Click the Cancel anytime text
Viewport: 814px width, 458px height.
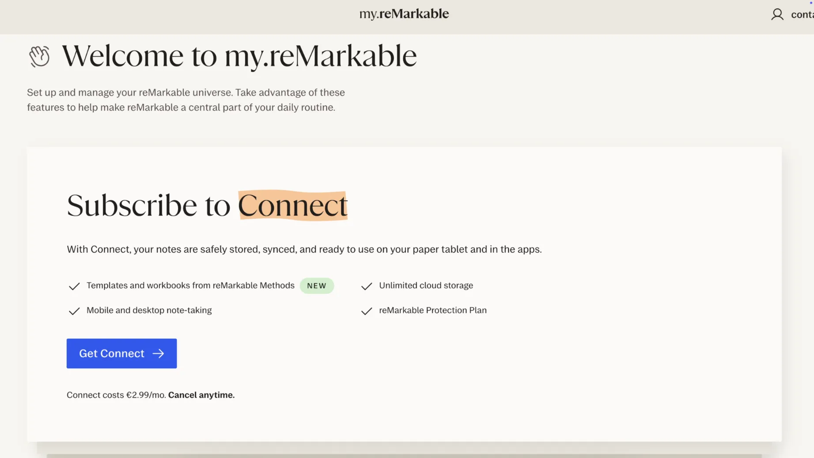201,395
